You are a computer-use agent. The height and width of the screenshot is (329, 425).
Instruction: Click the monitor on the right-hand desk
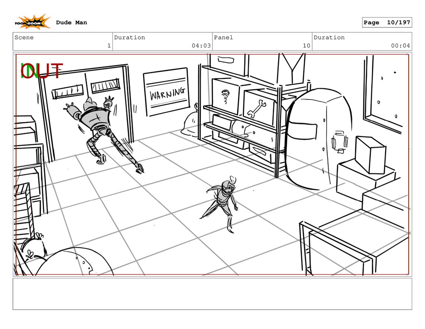pos(370,154)
